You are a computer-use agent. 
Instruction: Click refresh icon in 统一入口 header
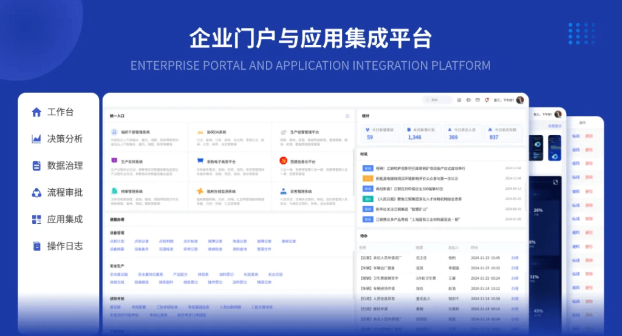pos(347,116)
